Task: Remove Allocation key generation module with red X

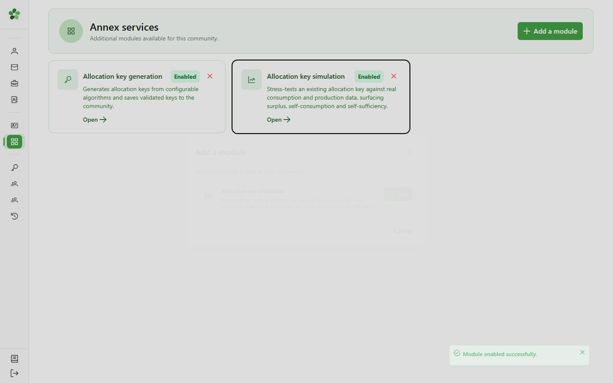Action: tap(210, 76)
